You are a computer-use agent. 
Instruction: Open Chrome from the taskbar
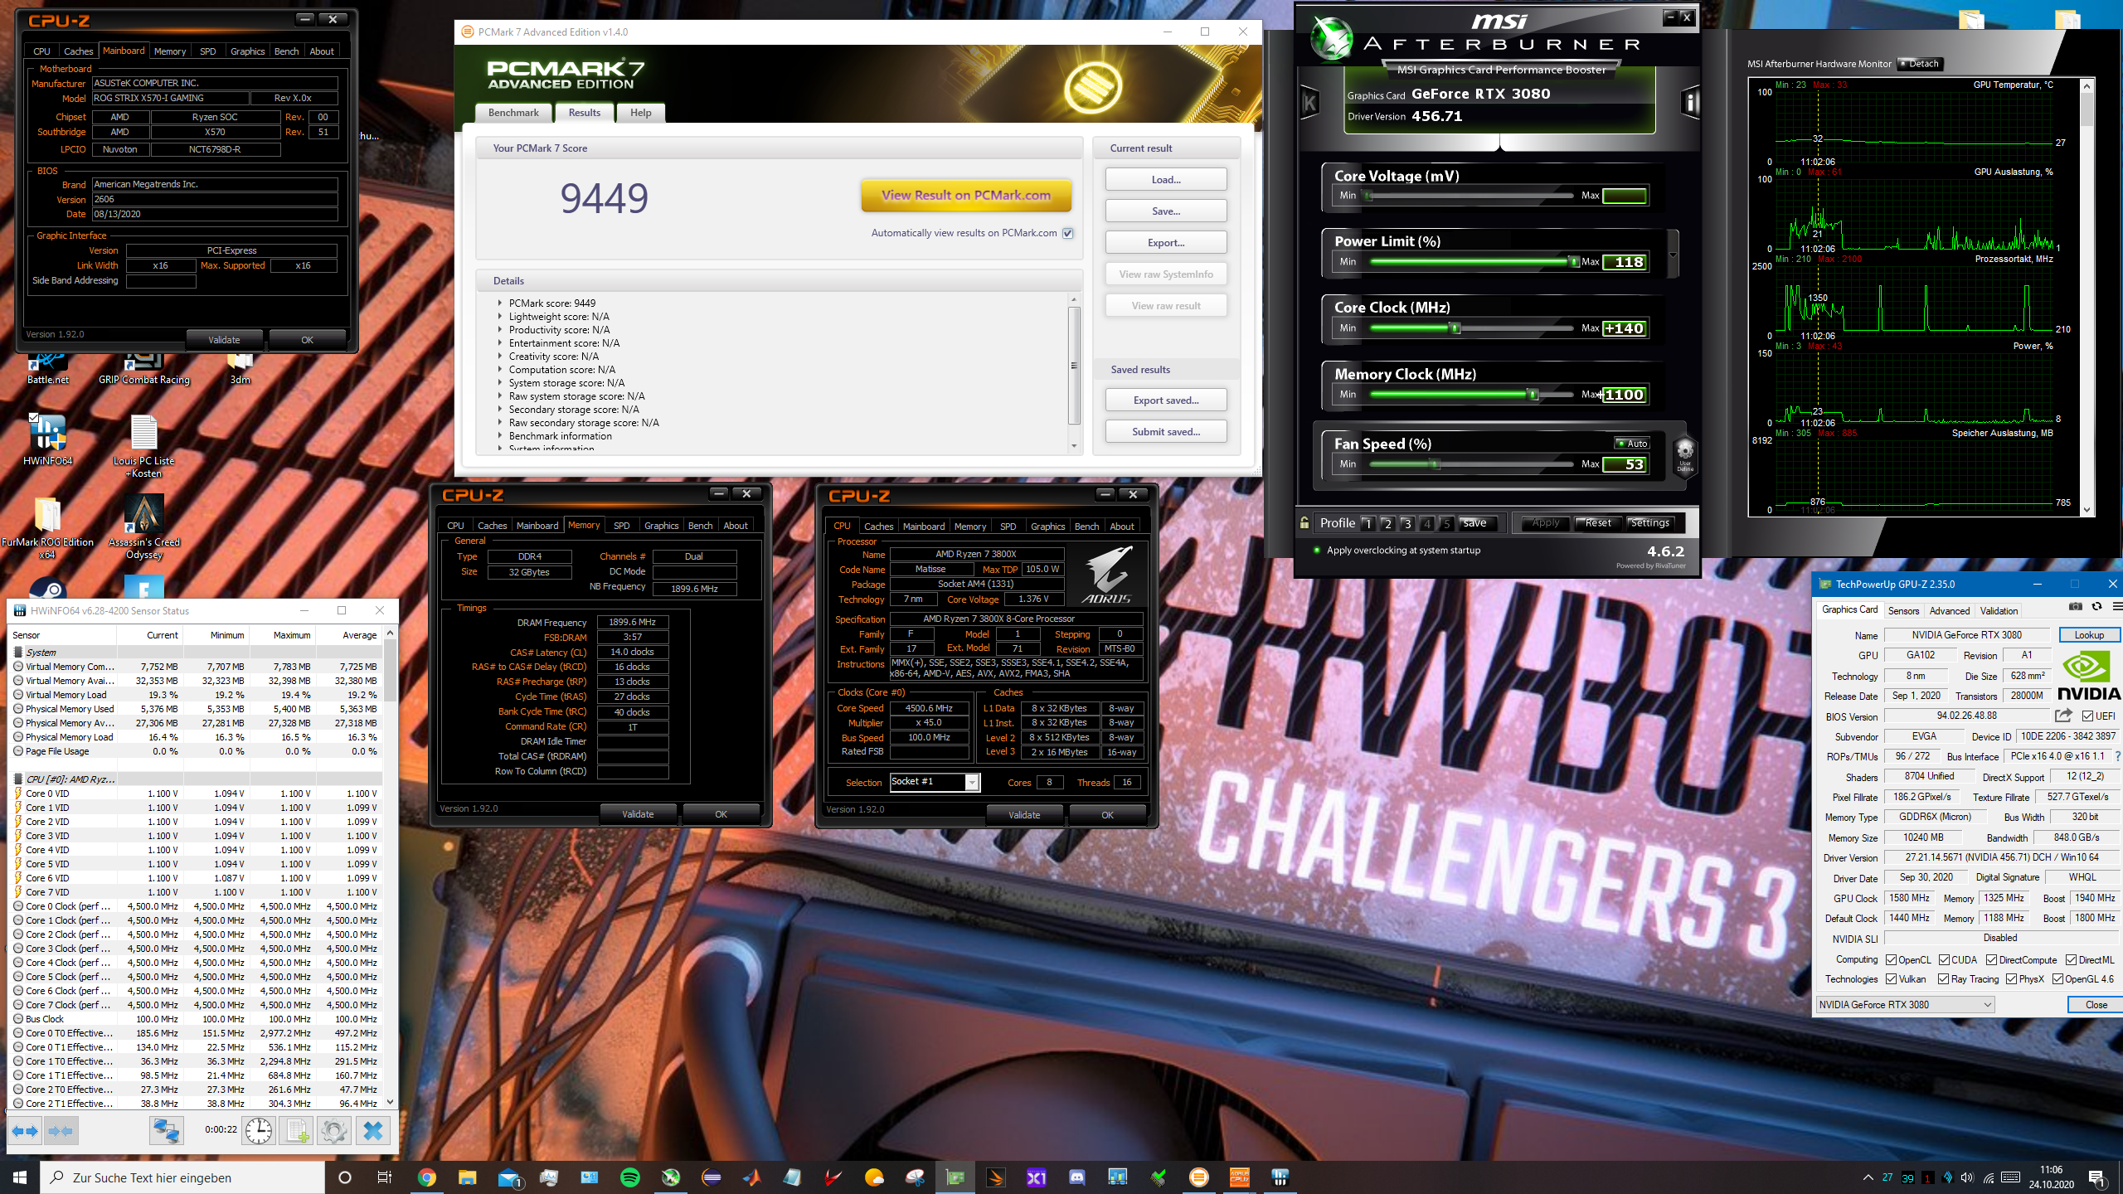pyautogui.click(x=426, y=1177)
